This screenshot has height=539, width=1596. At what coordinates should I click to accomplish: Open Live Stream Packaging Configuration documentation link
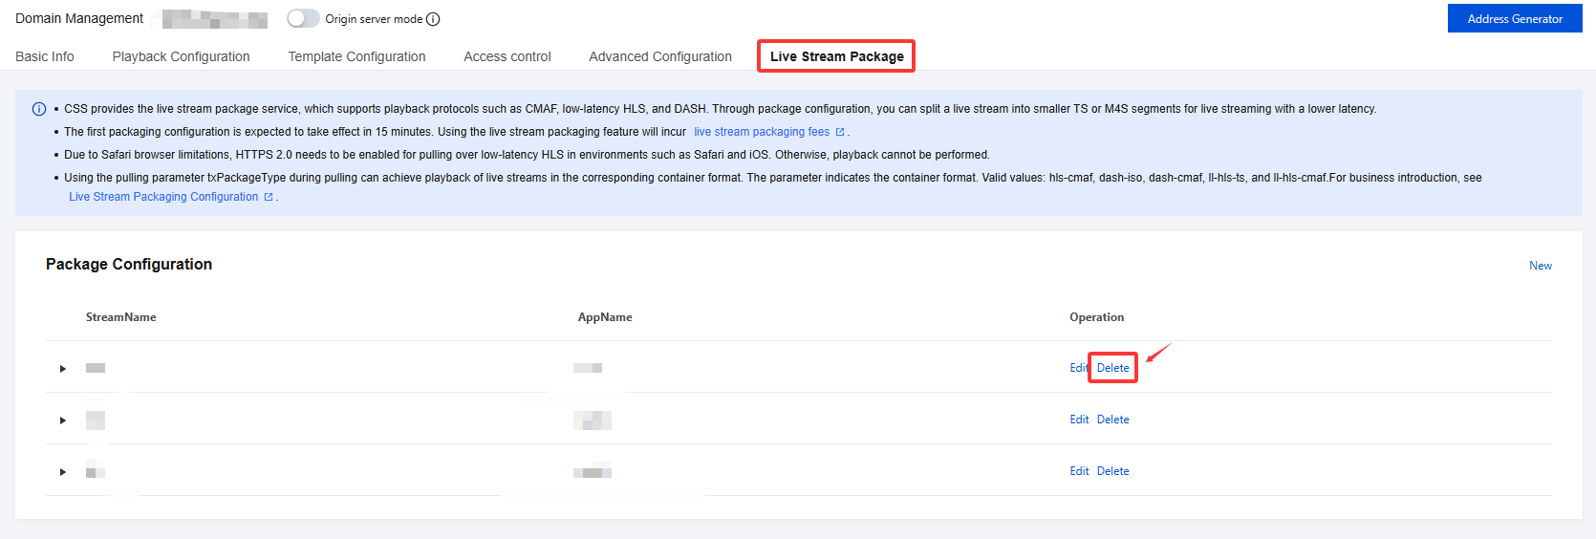click(x=163, y=197)
